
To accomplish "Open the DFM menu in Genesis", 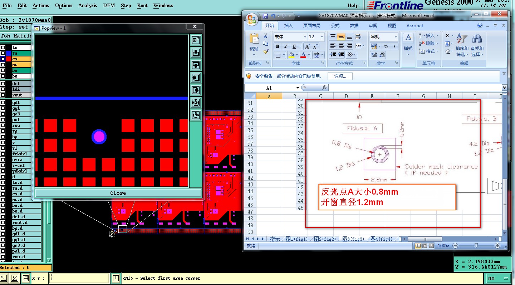I will [x=109, y=5].
